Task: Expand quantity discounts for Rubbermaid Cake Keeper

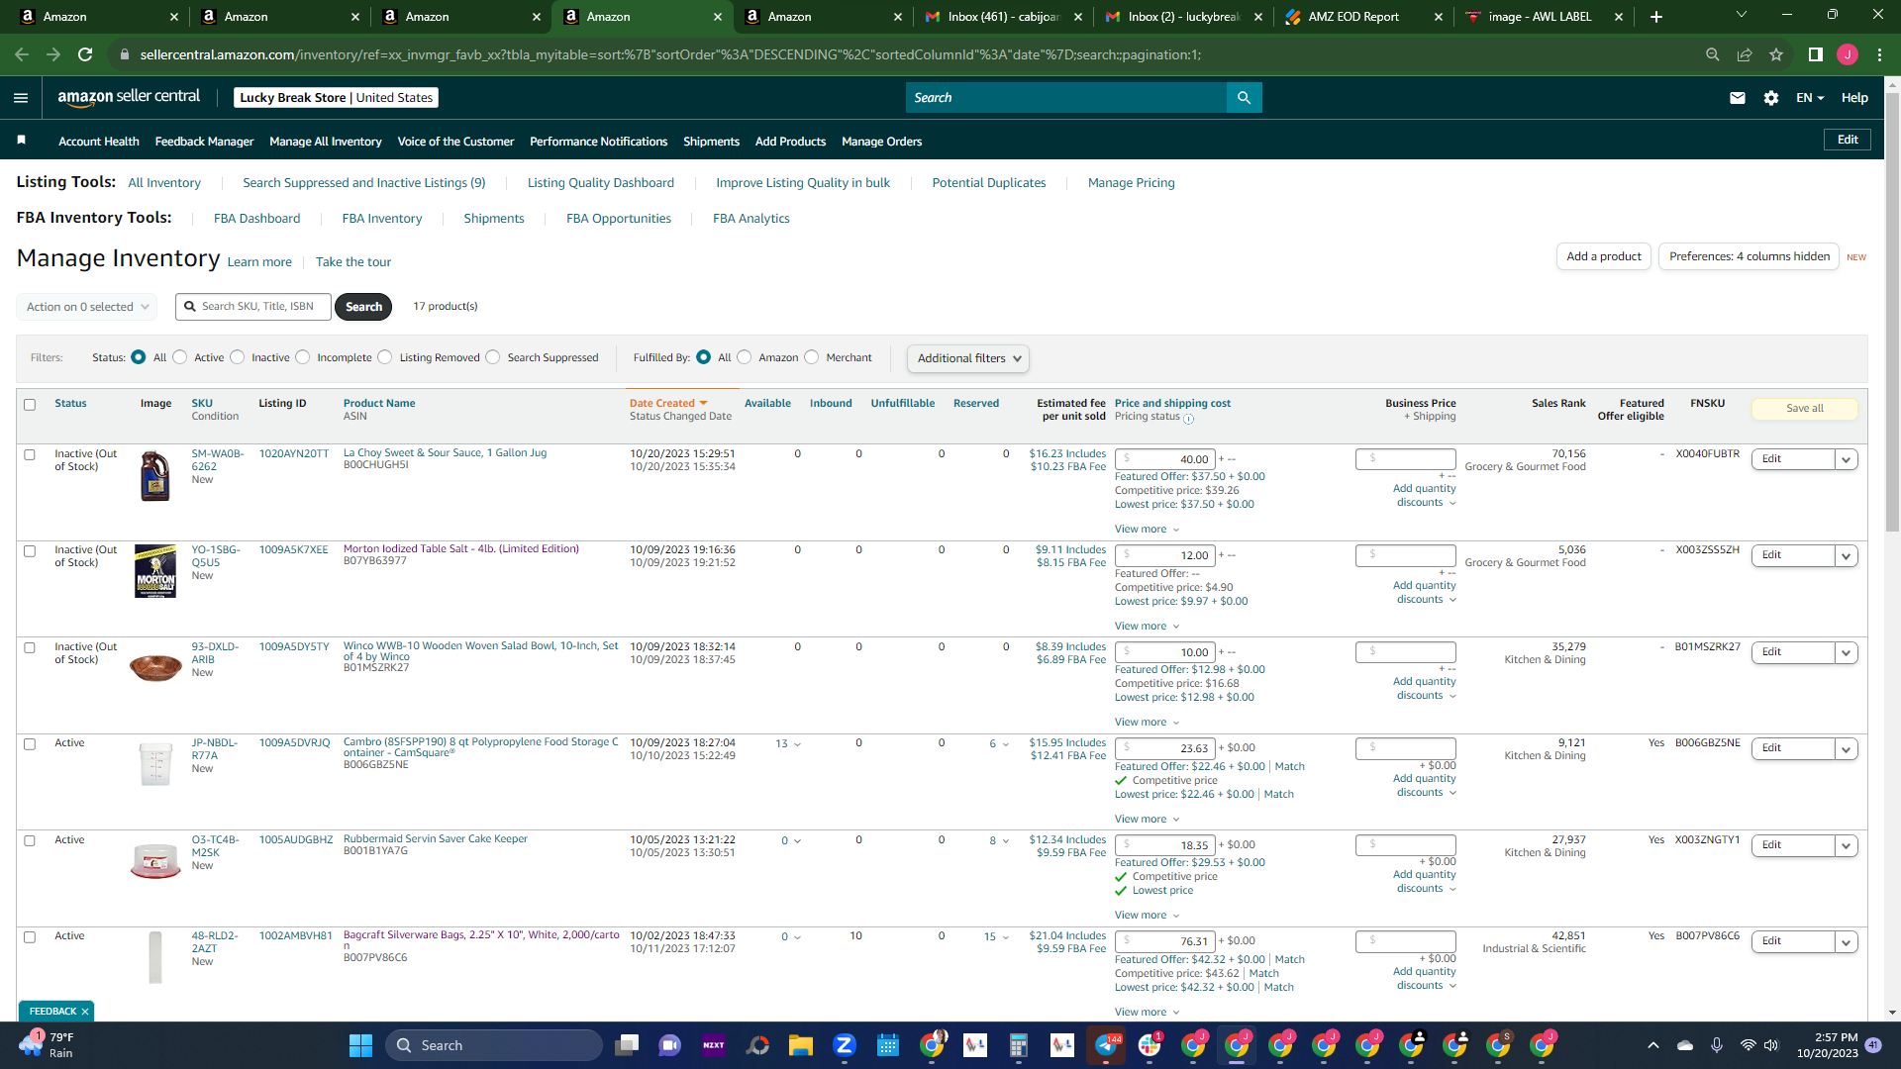Action: (x=1426, y=882)
